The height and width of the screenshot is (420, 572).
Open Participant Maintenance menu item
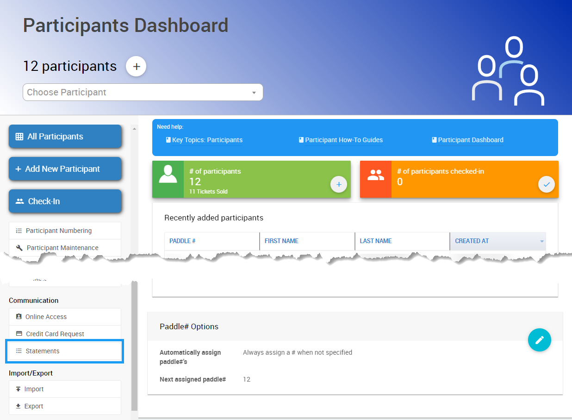(65, 248)
